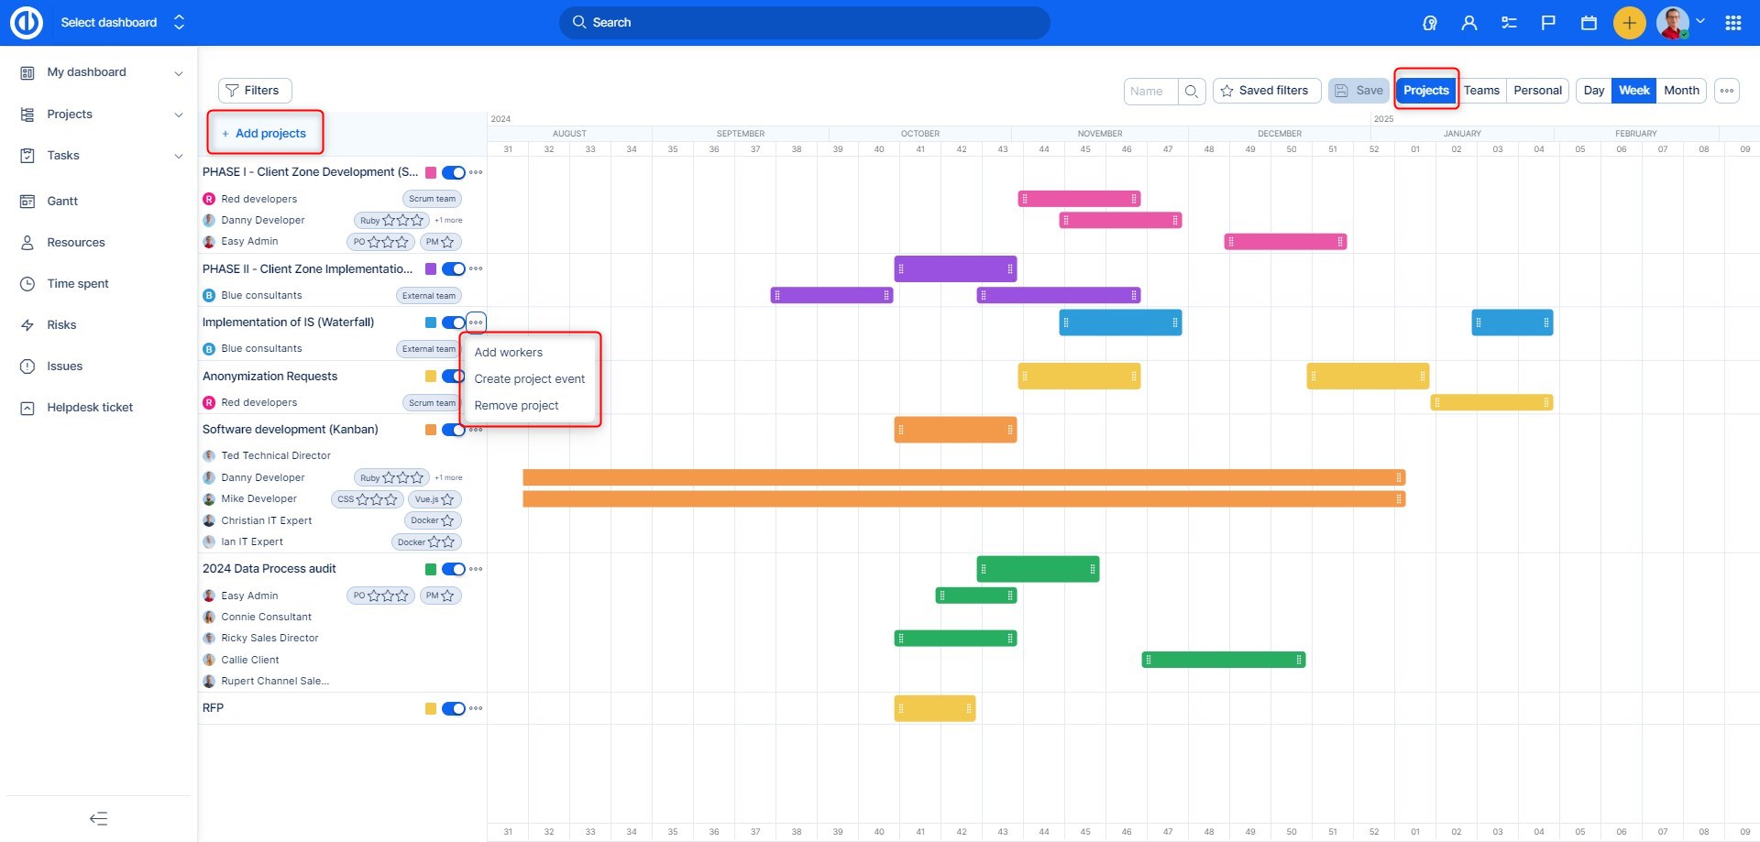Click the flag icon in top bar
Image resolution: width=1760 pixels, height=842 pixels.
[1548, 23]
